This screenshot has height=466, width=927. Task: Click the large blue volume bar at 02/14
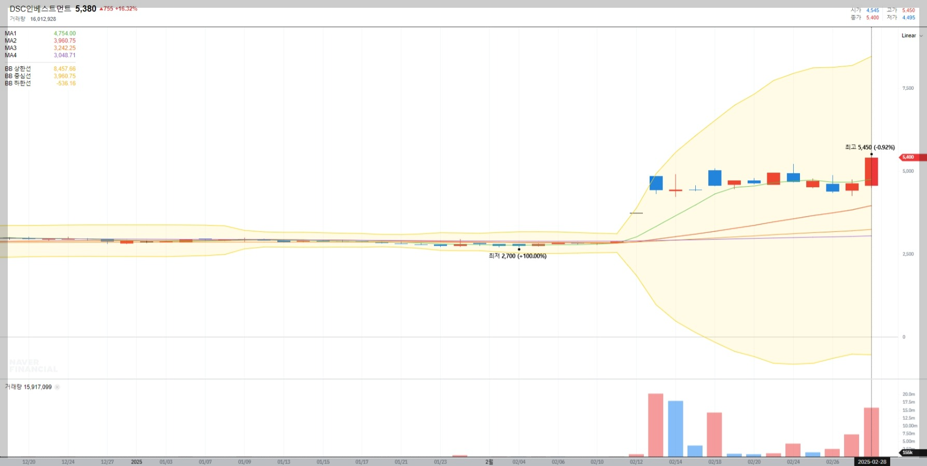(676, 429)
